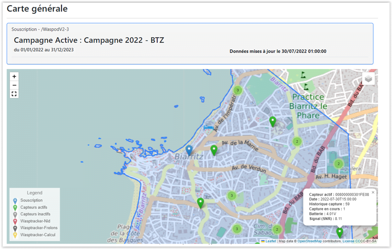Click the Wasptracker-Nid legend entry
392x249 pixels.
point(35,221)
